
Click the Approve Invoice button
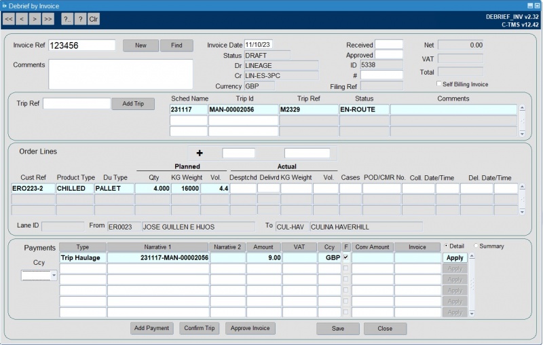click(x=250, y=328)
